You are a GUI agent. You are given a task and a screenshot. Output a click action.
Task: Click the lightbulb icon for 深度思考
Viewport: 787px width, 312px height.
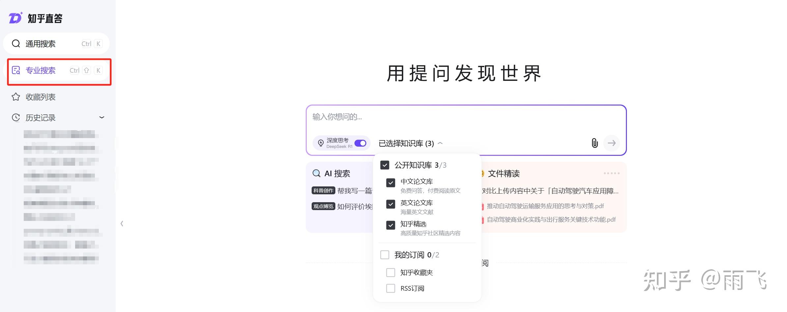point(321,143)
